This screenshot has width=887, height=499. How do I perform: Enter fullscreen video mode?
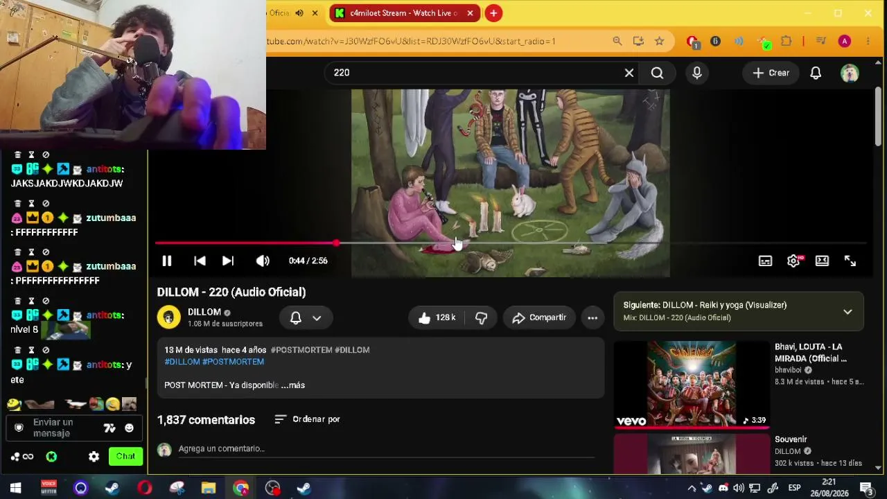tap(850, 261)
